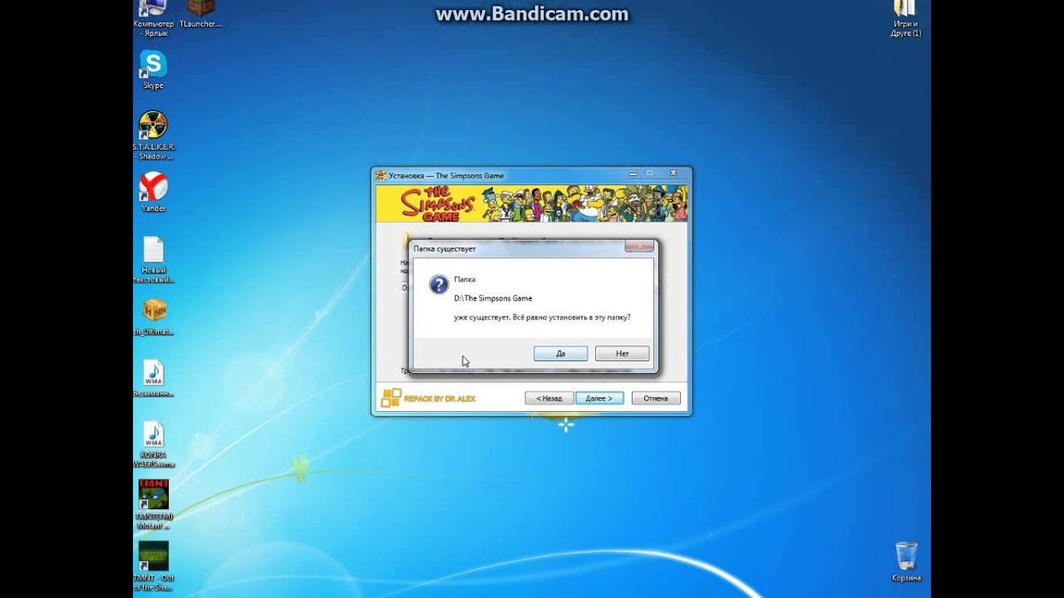
Task: Click the blue question mark icon
Action: click(439, 286)
